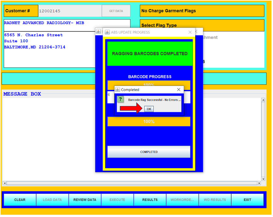273x217 pixels.
Task: Click into the Customer # input field
Action: 70,11
